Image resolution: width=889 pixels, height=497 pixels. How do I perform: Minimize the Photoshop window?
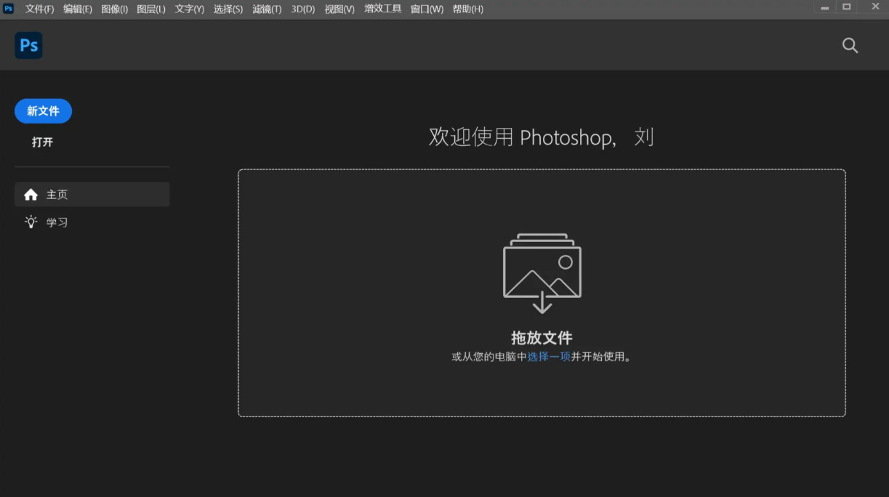(x=824, y=7)
